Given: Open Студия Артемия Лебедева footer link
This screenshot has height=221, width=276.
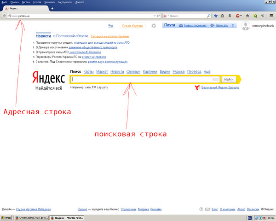Looking at the screenshot, I should (x=33, y=209).
